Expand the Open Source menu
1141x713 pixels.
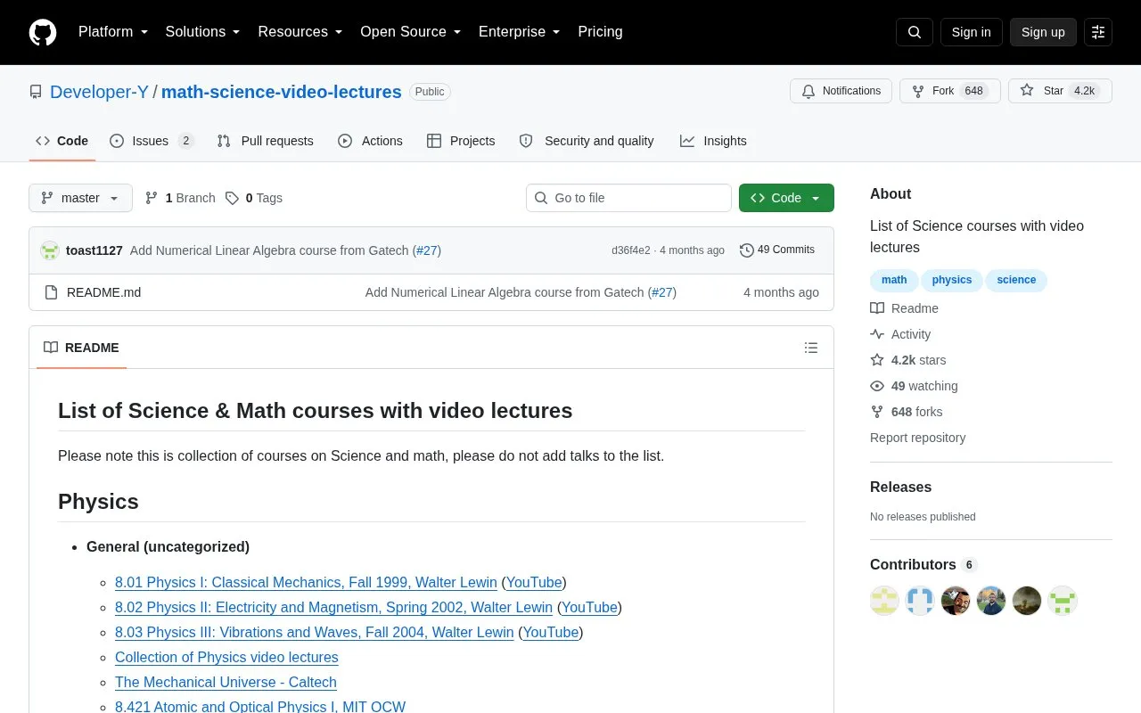[x=410, y=32]
